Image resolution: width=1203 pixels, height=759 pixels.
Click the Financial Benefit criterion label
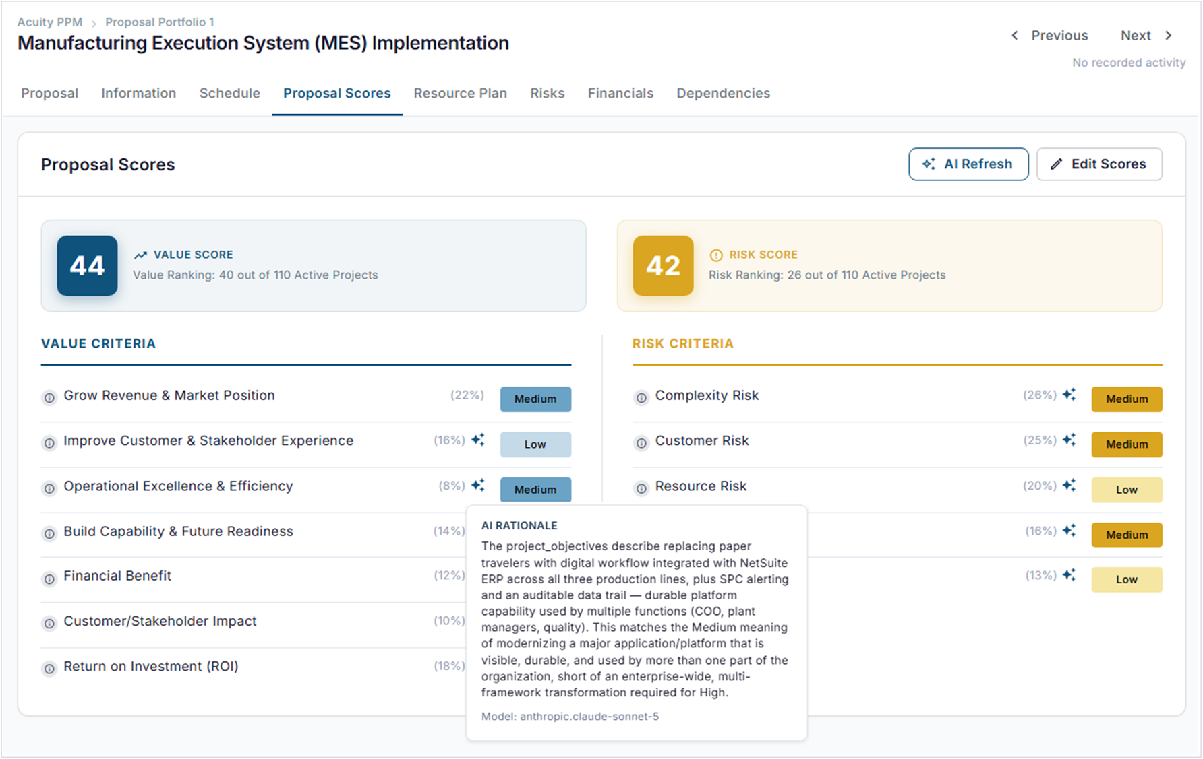coord(117,576)
